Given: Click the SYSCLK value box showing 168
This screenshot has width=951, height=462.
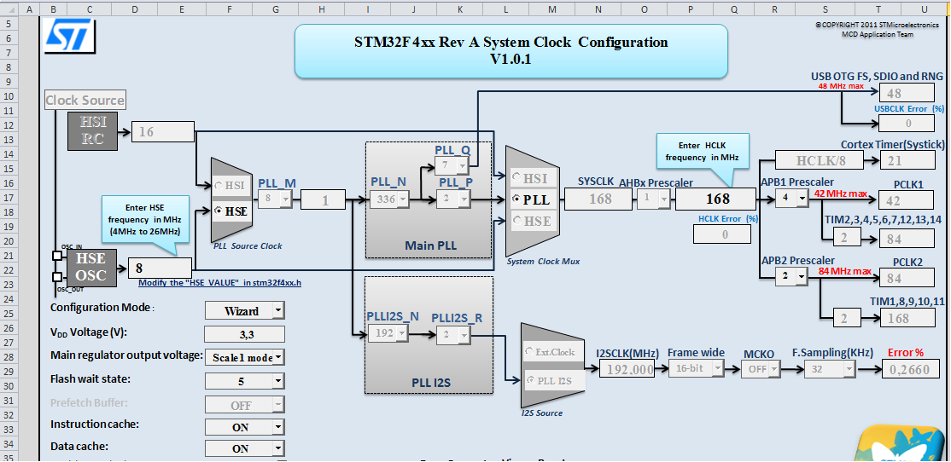Looking at the screenshot, I should [598, 199].
